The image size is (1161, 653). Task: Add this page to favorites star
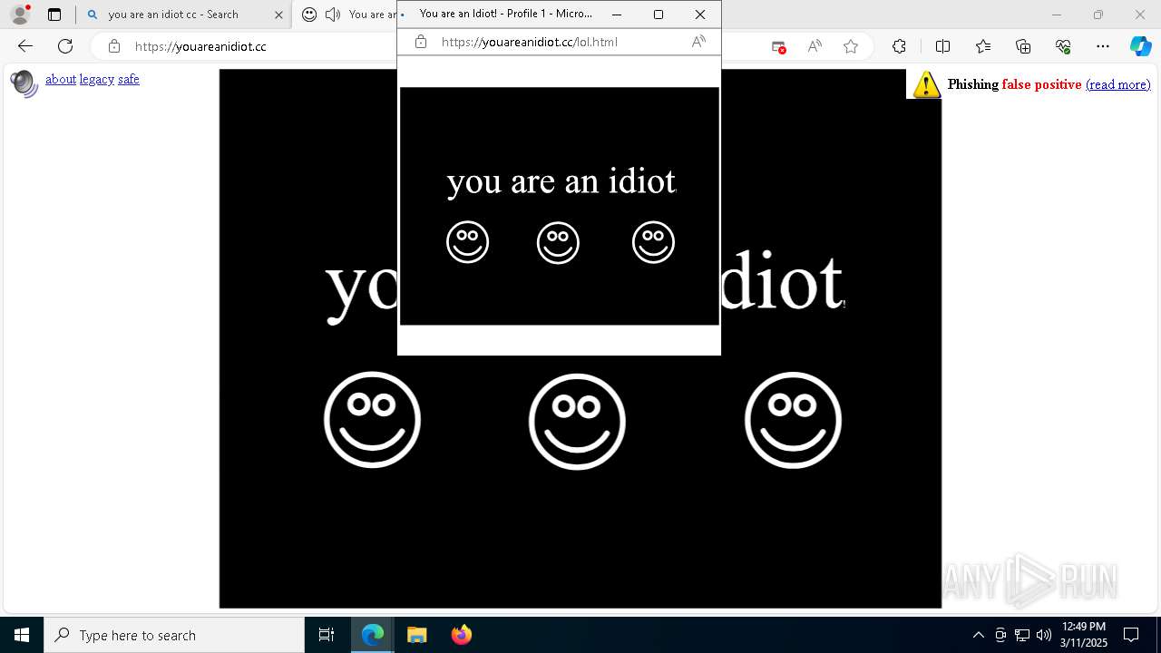(x=851, y=46)
